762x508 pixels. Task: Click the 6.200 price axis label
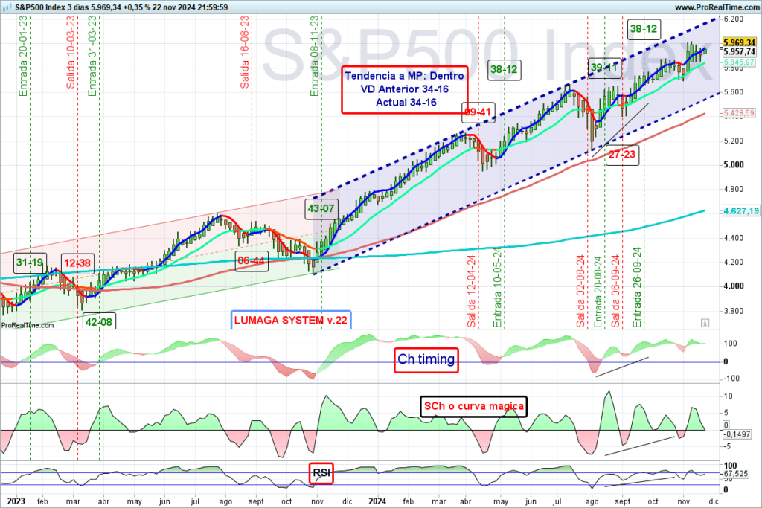(733, 19)
